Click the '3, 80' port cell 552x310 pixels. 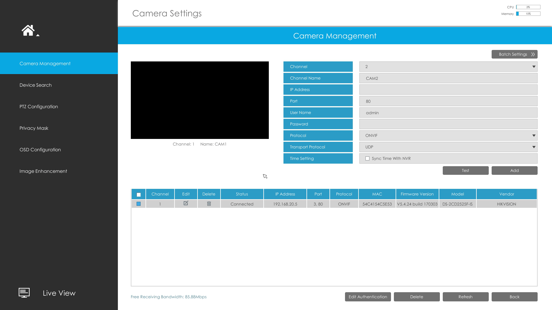click(318, 204)
